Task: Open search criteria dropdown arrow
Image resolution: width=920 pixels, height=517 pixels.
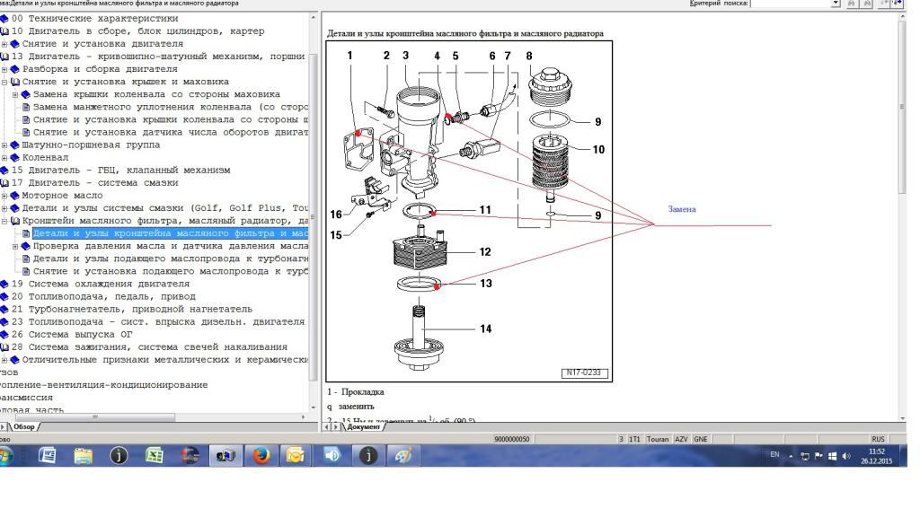Action: point(836,4)
